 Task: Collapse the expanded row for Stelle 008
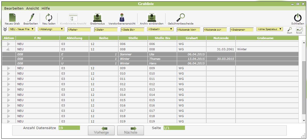pyautogui.click(x=8, y=49)
